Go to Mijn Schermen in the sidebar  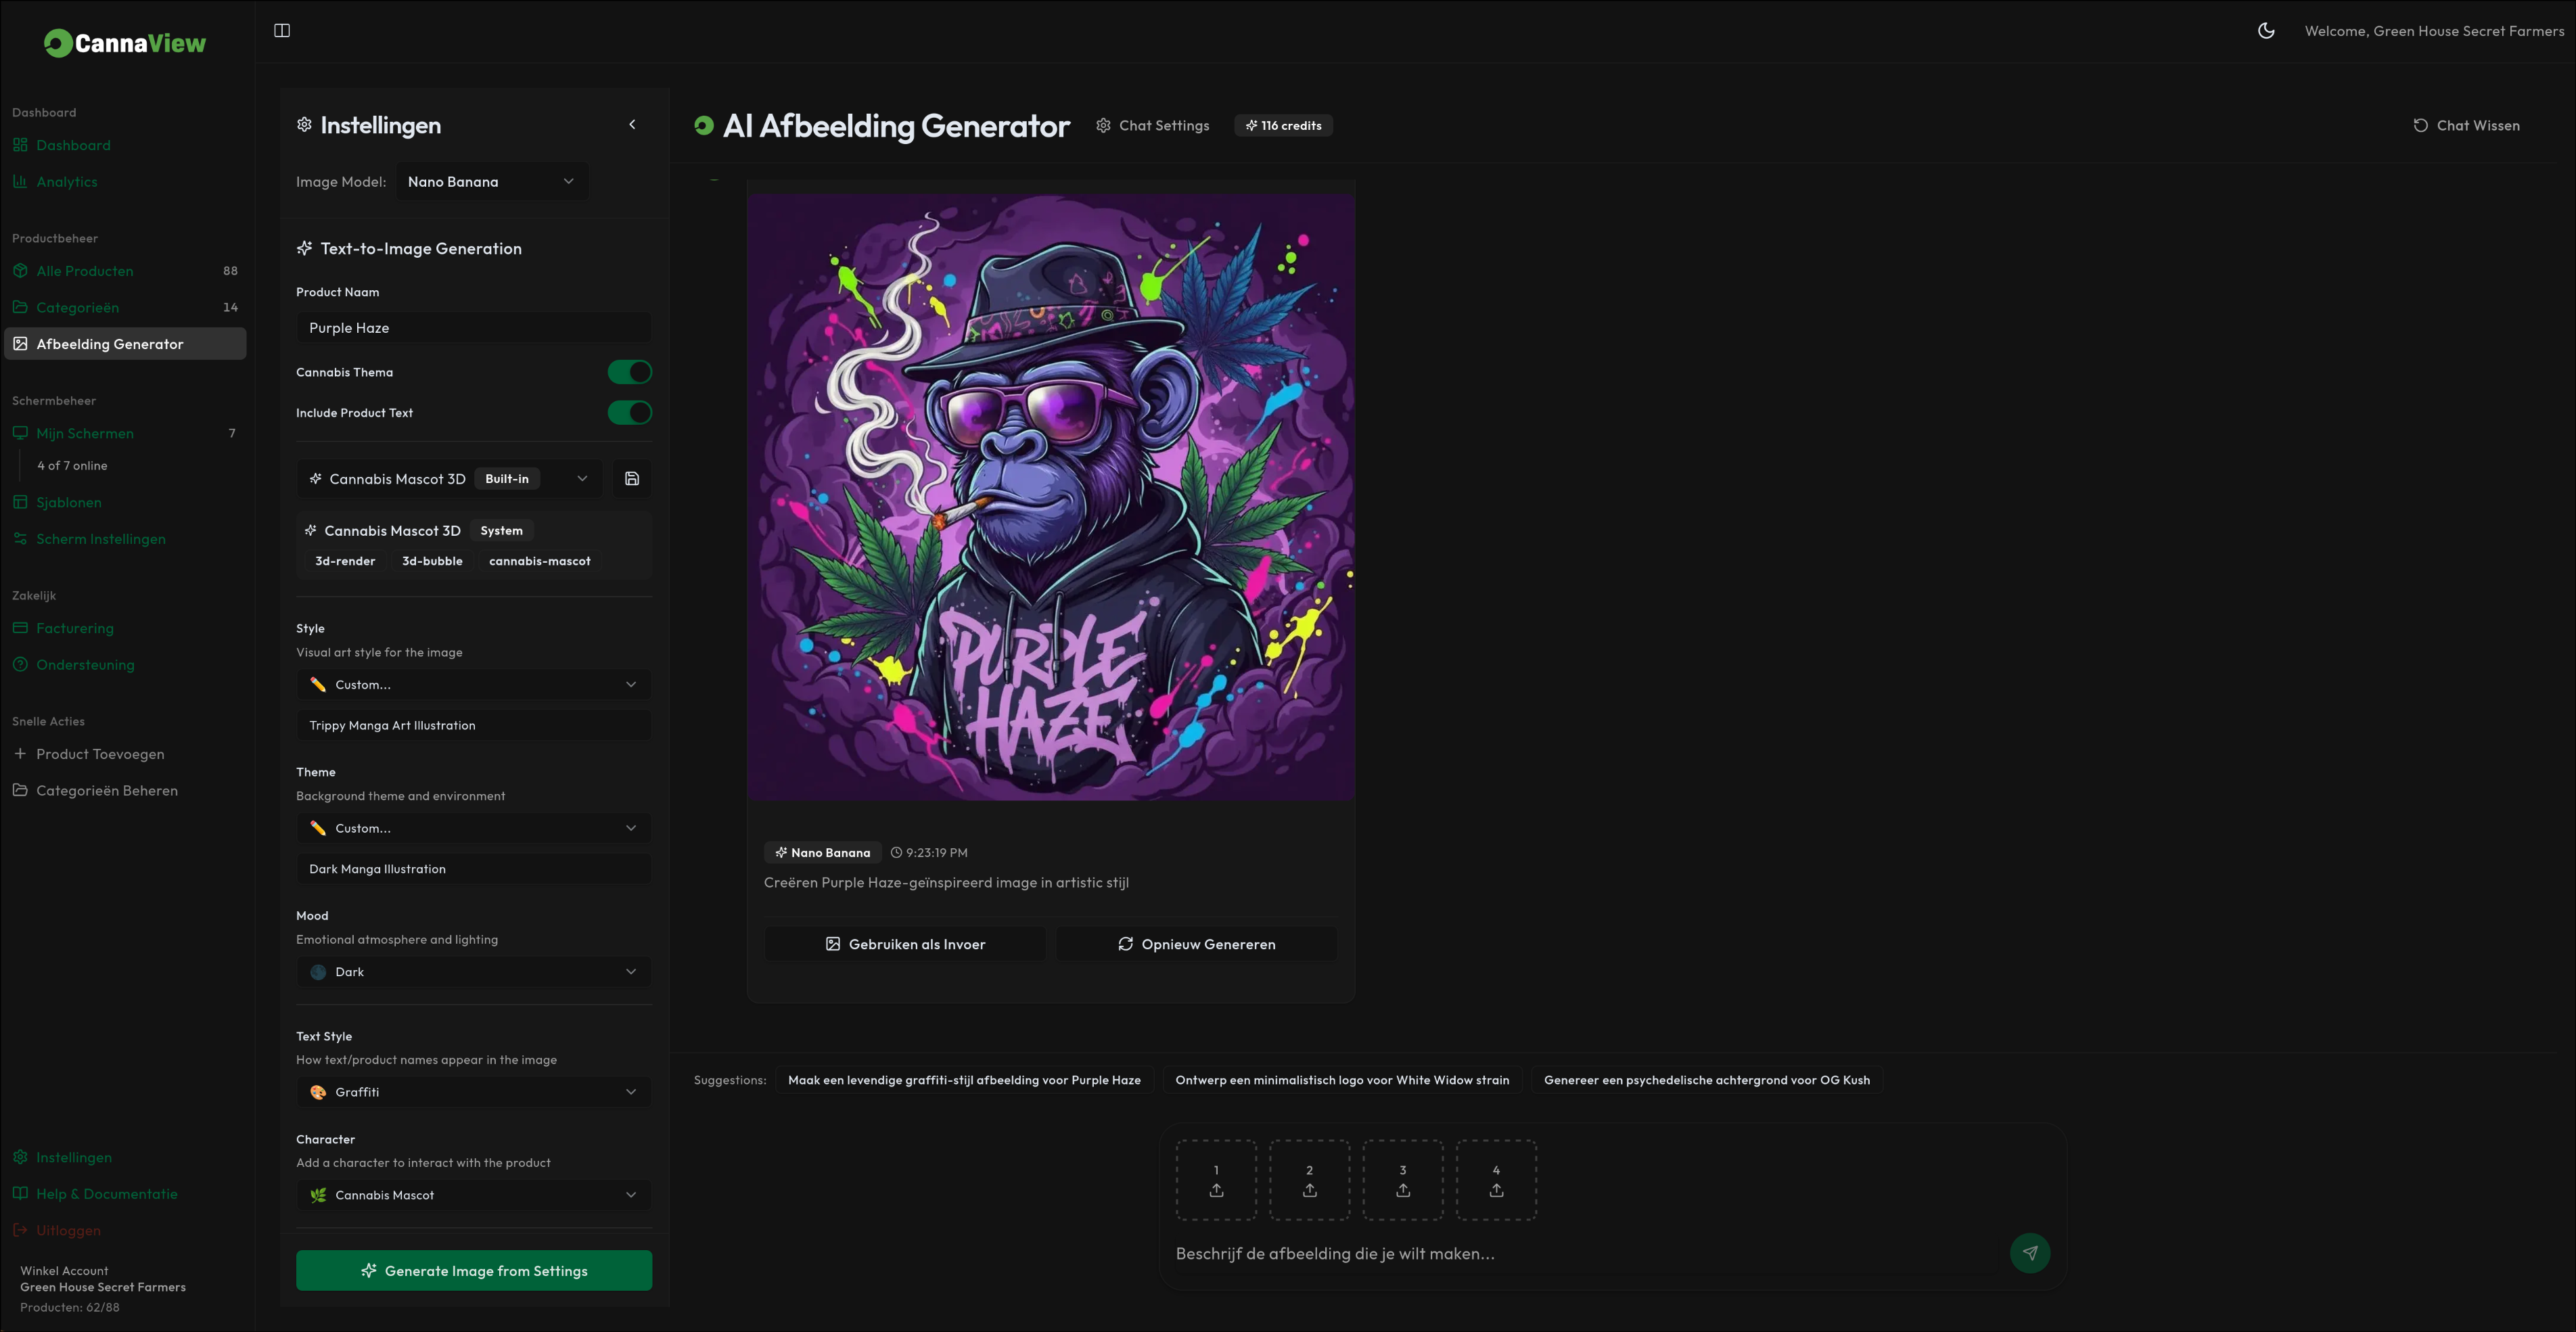pyautogui.click(x=85, y=433)
